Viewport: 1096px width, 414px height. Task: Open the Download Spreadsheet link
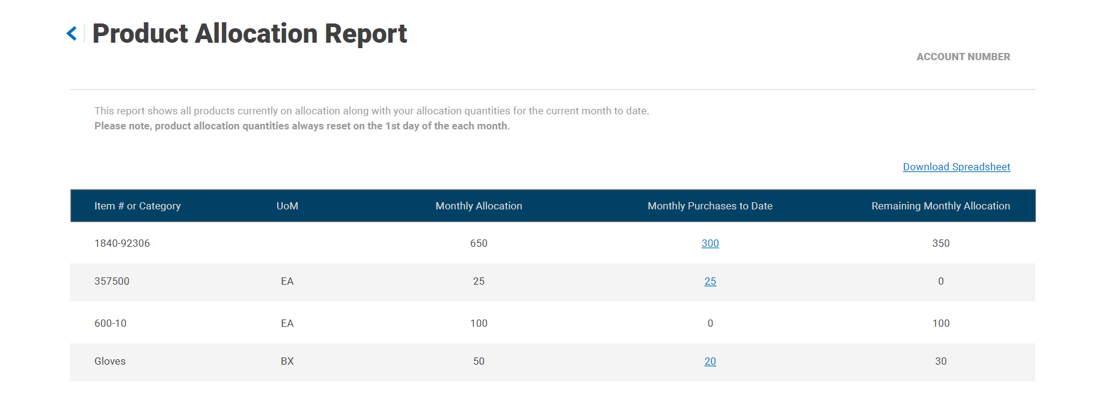coord(956,167)
